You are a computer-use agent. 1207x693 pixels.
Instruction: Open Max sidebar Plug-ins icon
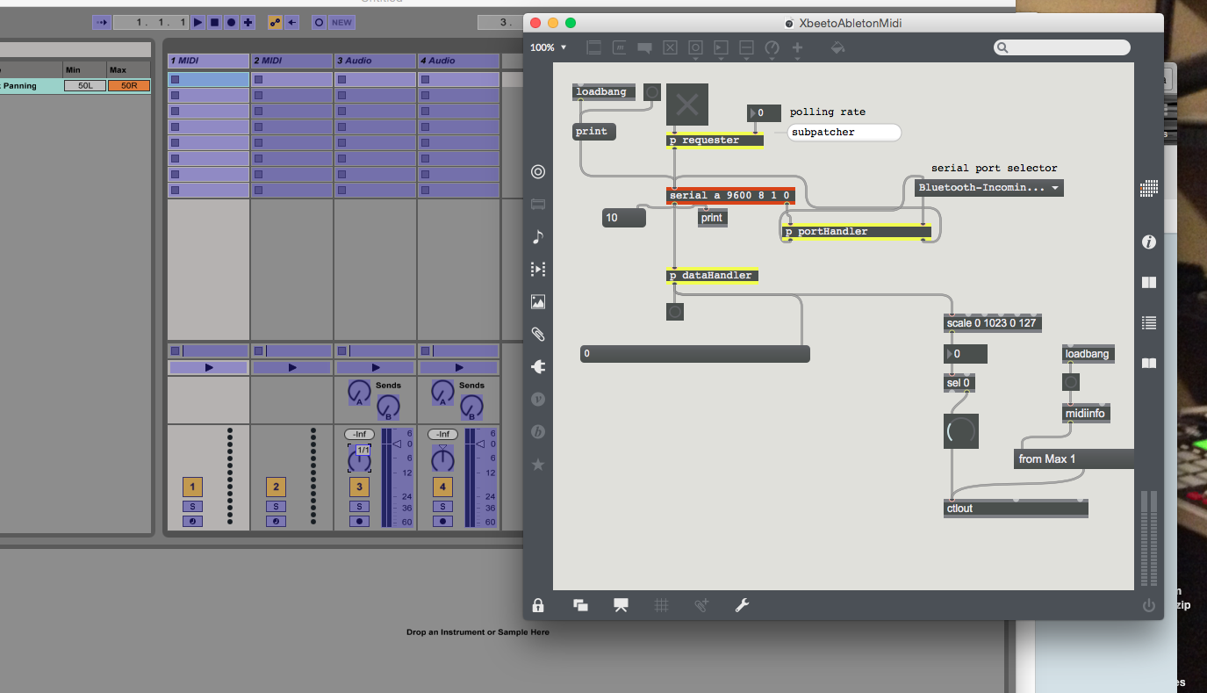538,367
